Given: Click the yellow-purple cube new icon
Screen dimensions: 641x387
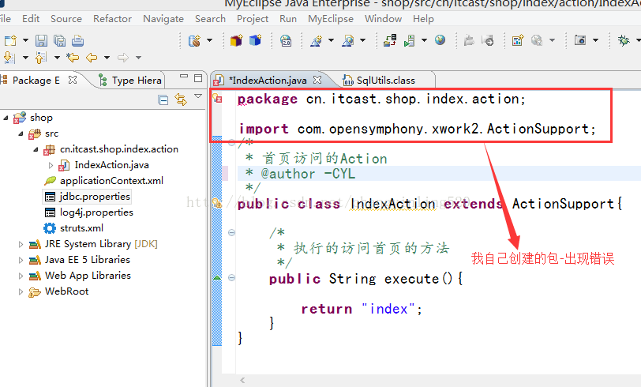Looking at the screenshot, I should tap(236, 40).
